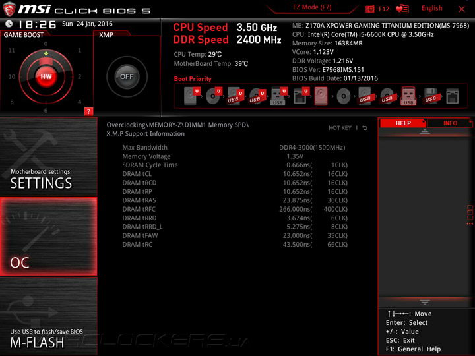This screenshot has width=475, height=356.
Task: Click the X.M.P Support Information heading
Action: click(x=145, y=133)
